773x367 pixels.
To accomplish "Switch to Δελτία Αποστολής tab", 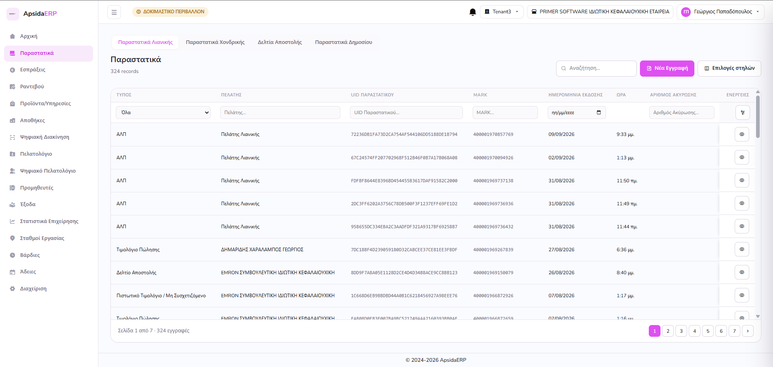I will pos(280,42).
